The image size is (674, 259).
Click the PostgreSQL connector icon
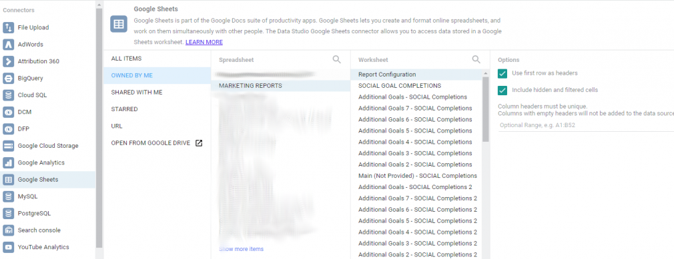[x=8, y=214]
